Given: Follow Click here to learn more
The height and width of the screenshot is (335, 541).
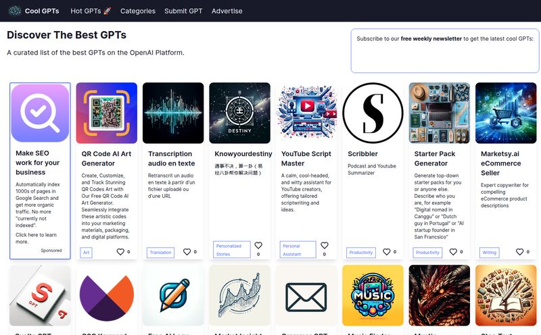Looking at the screenshot, I should pos(36,238).
